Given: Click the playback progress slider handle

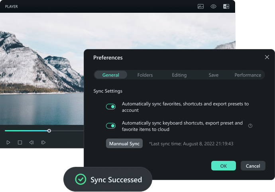Looking at the screenshot, I should point(49,131).
